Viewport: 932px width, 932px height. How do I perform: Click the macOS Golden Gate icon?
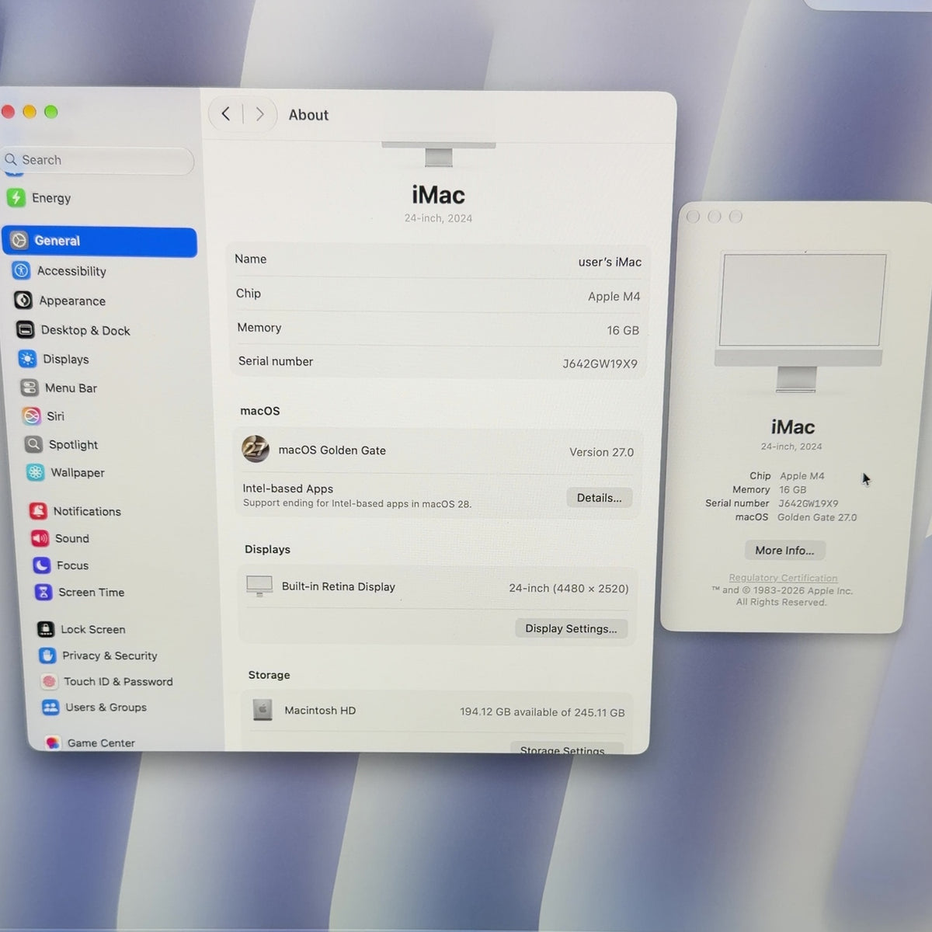256,449
